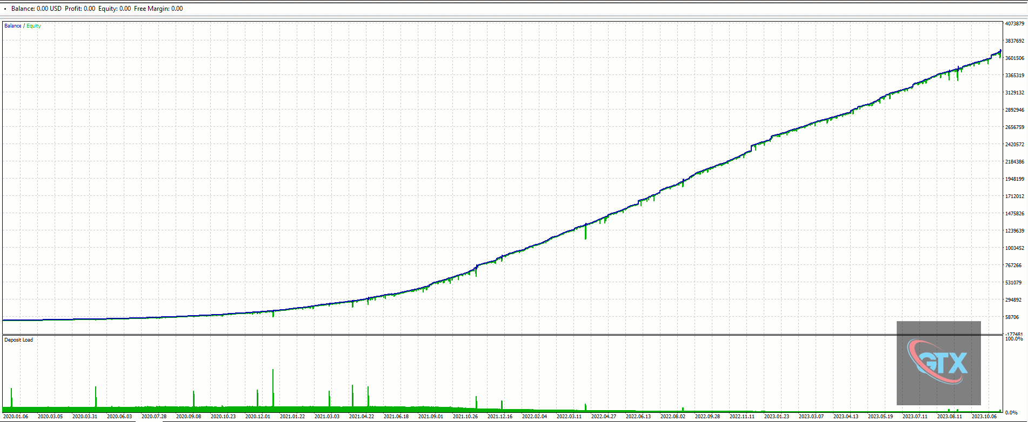Click the bullet marker before Balance text
The width and height of the screenshot is (1028, 422).
[x=5, y=9]
